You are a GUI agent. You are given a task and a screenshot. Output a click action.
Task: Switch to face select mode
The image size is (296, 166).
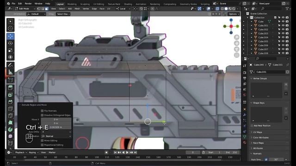coord(46,9)
